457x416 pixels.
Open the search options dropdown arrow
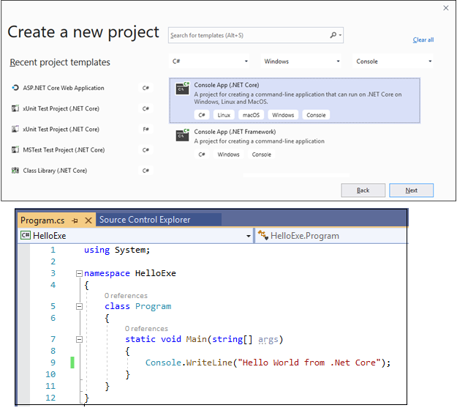pyautogui.click(x=340, y=35)
